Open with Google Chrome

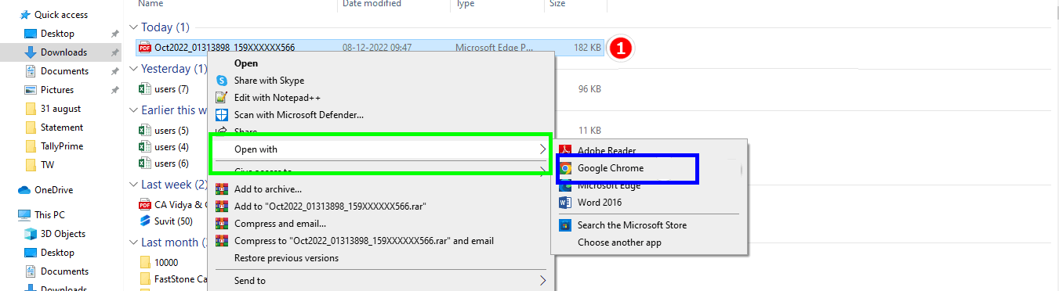click(x=611, y=168)
